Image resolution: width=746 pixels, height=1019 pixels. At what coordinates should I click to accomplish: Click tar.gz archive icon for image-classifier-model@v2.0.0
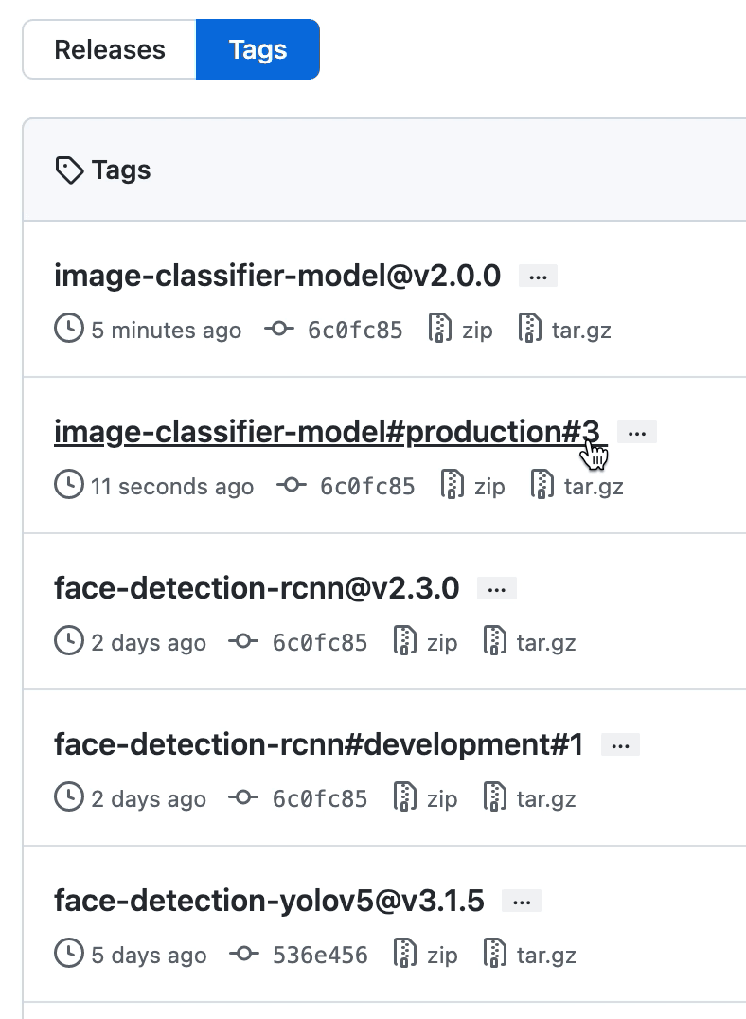(x=530, y=330)
